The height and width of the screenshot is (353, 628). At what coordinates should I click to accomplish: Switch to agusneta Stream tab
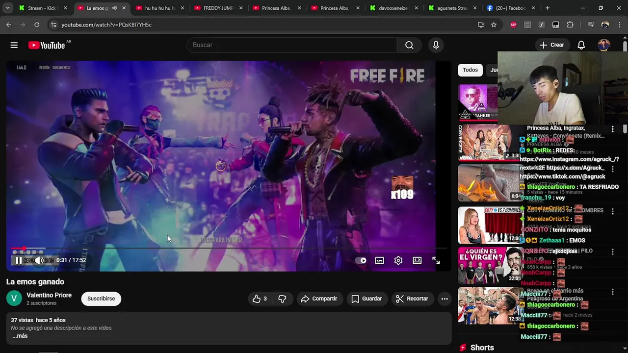[451, 8]
